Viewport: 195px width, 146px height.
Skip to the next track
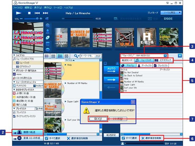click(x=46, y=13)
